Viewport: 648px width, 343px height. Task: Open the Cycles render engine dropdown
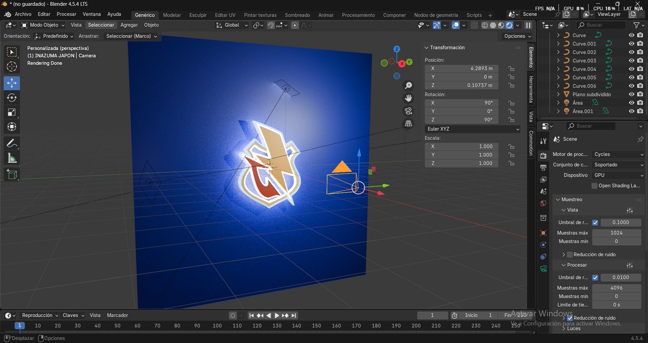(x=618, y=154)
